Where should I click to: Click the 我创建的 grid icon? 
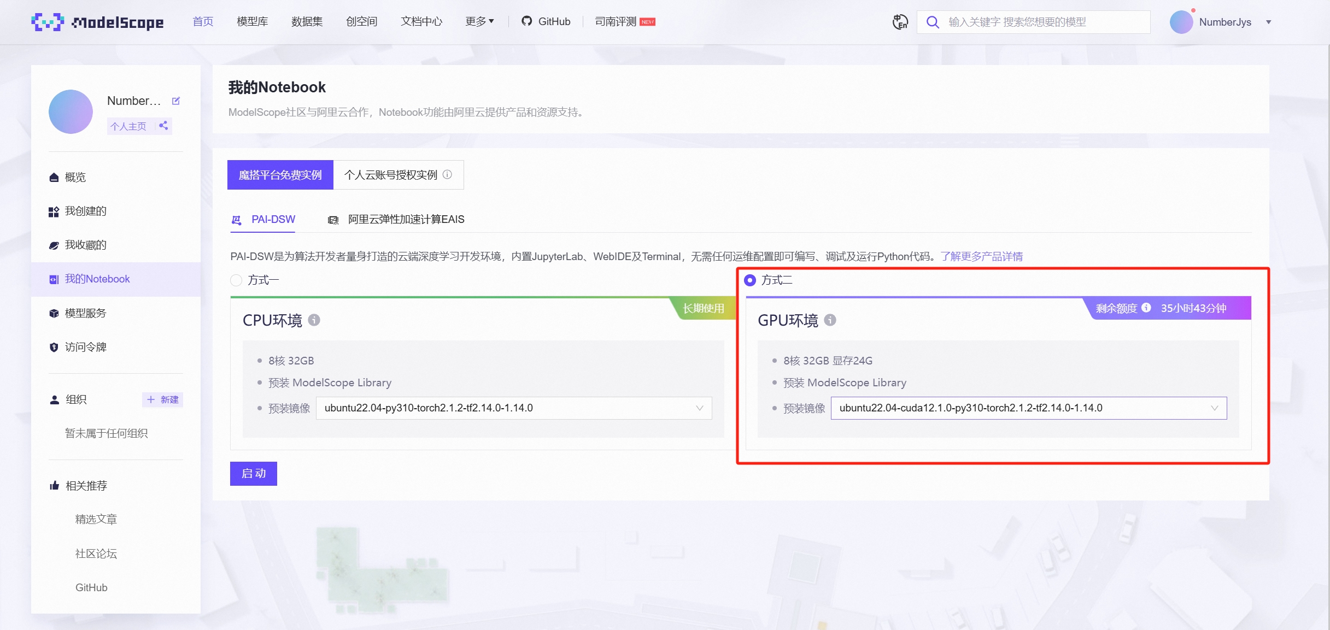click(x=54, y=212)
